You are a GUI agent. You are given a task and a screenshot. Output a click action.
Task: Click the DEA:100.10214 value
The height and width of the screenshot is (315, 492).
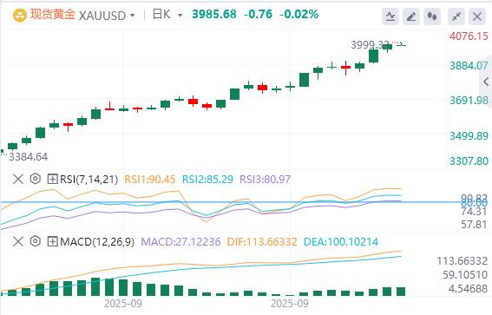click(x=341, y=242)
